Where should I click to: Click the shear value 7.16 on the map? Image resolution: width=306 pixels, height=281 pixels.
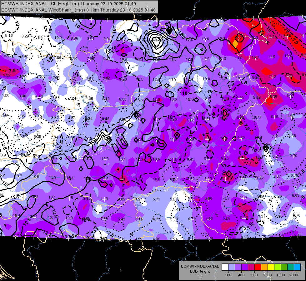(209, 219)
